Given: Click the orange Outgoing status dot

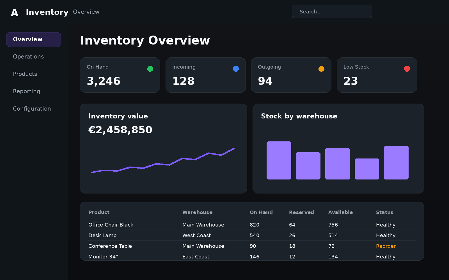Looking at the screenshot, I should (321, 69).
